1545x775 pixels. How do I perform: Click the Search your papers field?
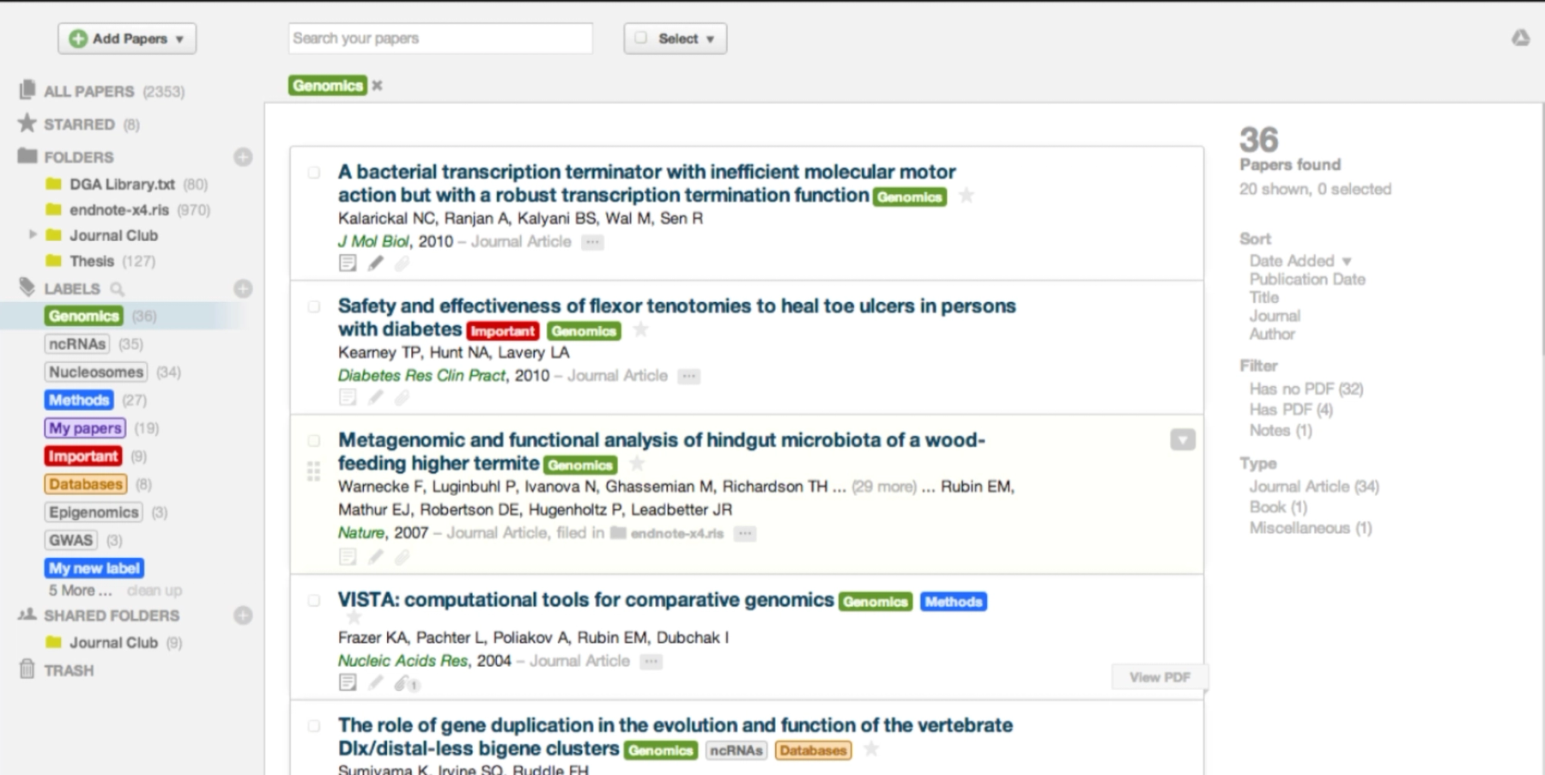point(440,39)
